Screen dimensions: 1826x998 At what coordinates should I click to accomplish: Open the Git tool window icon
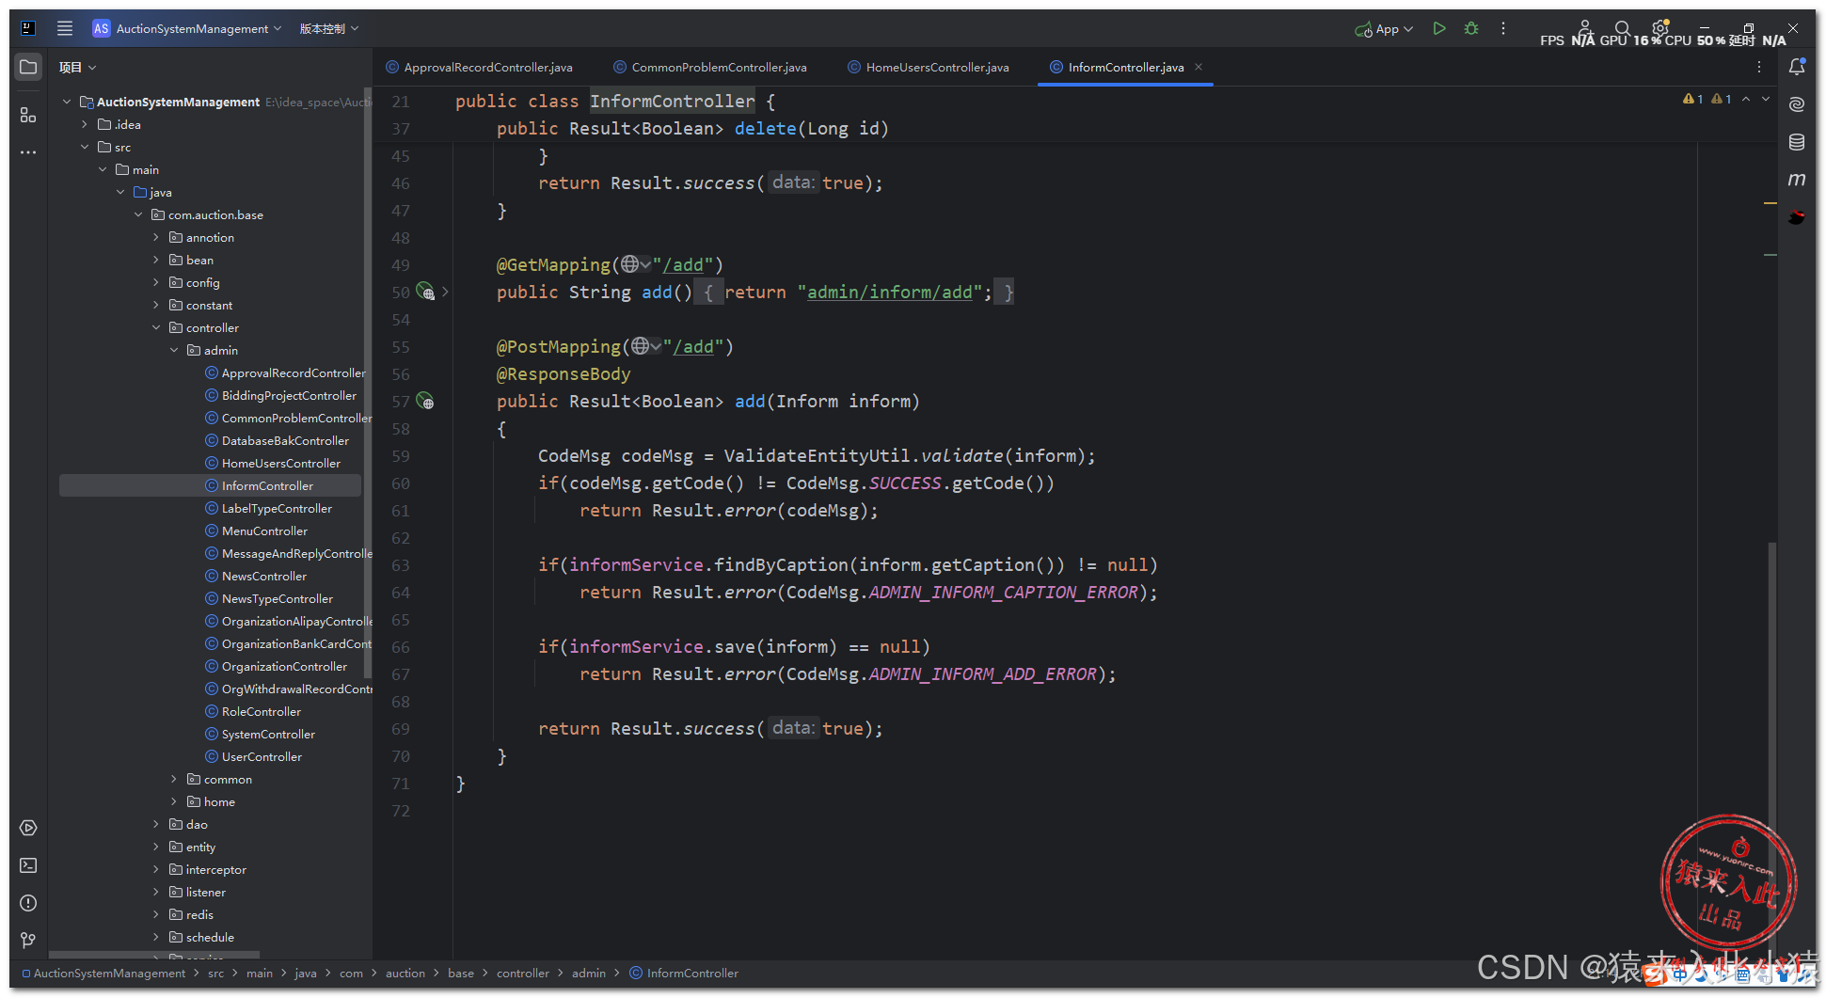tap(28, 940)
